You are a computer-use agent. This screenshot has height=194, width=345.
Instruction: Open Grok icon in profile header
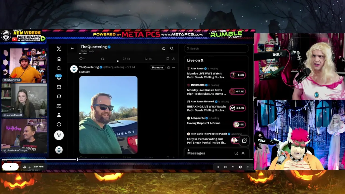point(164,48)
